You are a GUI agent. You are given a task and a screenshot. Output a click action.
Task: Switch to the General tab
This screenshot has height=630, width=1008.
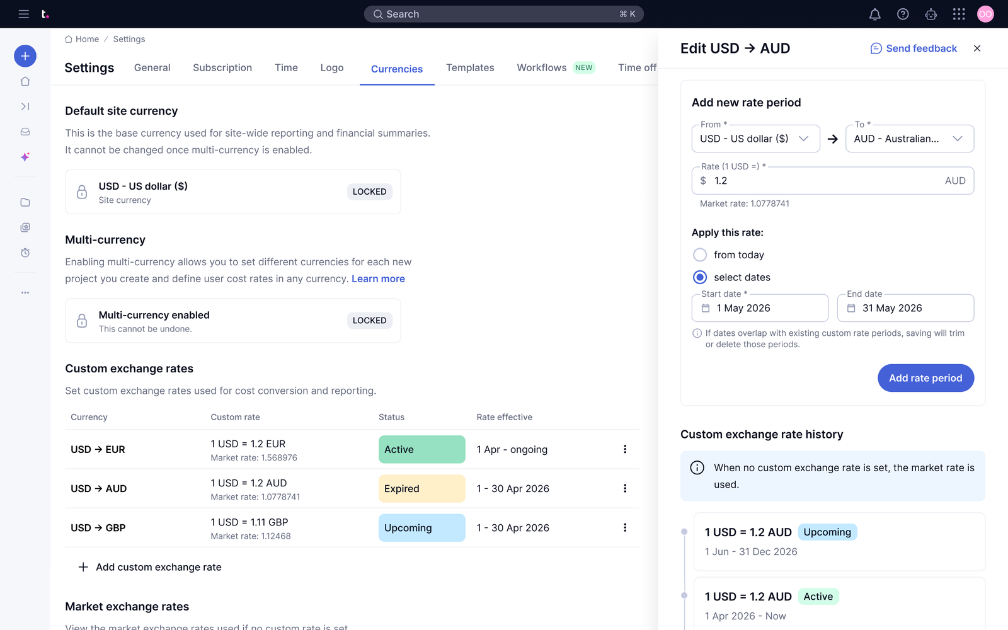(x=152, y=67)
